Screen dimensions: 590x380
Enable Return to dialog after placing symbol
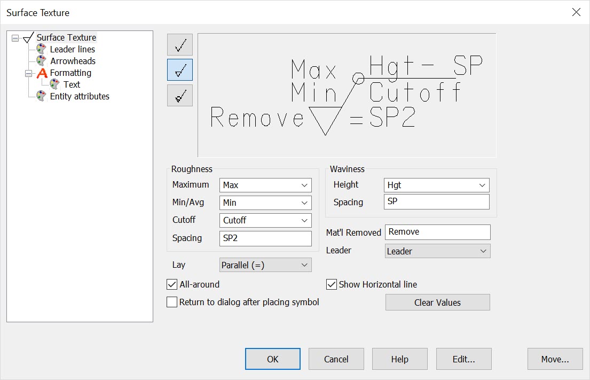[x=171, y=302]
